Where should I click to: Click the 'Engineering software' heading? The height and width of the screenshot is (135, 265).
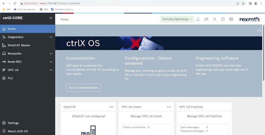coord(217,58)
